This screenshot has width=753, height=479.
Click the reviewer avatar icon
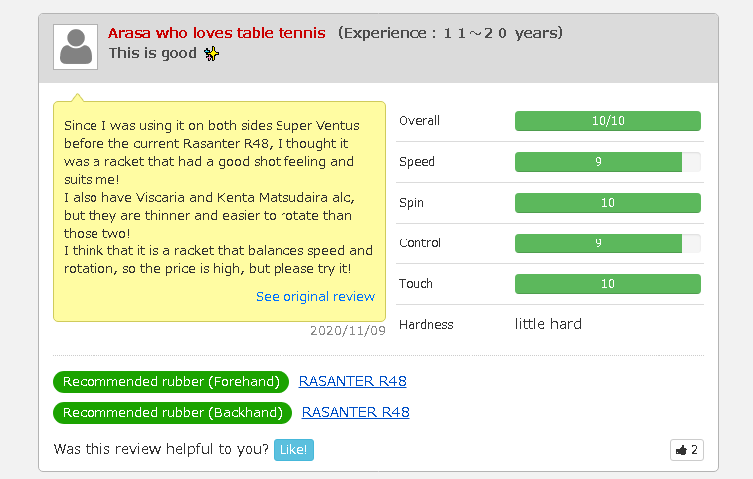coord(75,47)
